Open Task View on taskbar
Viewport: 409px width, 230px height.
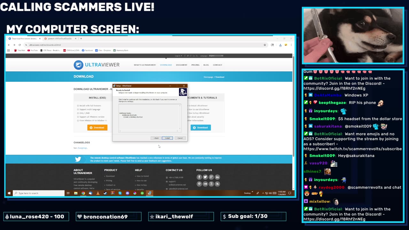point(68,193)
